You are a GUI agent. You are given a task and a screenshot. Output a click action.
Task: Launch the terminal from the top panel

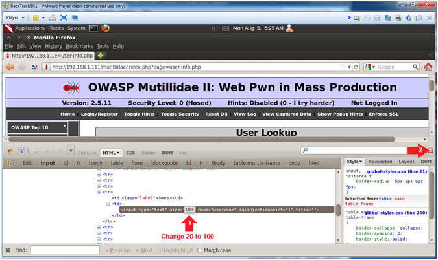(93, 28)
